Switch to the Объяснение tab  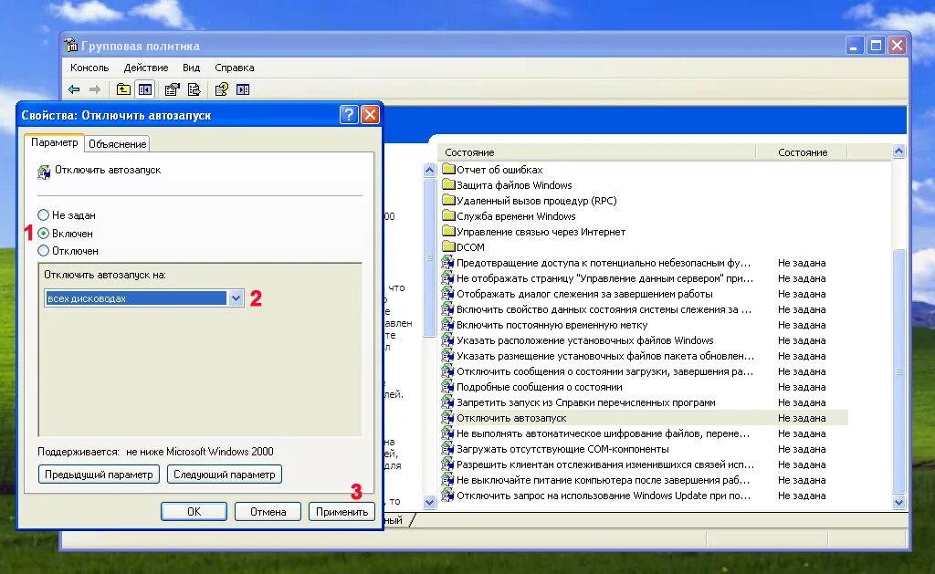(x=118, y=143)
